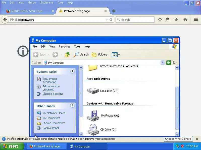The height and width of the screenshot is (150, 201).
Task: Minimize the My Computer window
Action: tap(164, 40)
